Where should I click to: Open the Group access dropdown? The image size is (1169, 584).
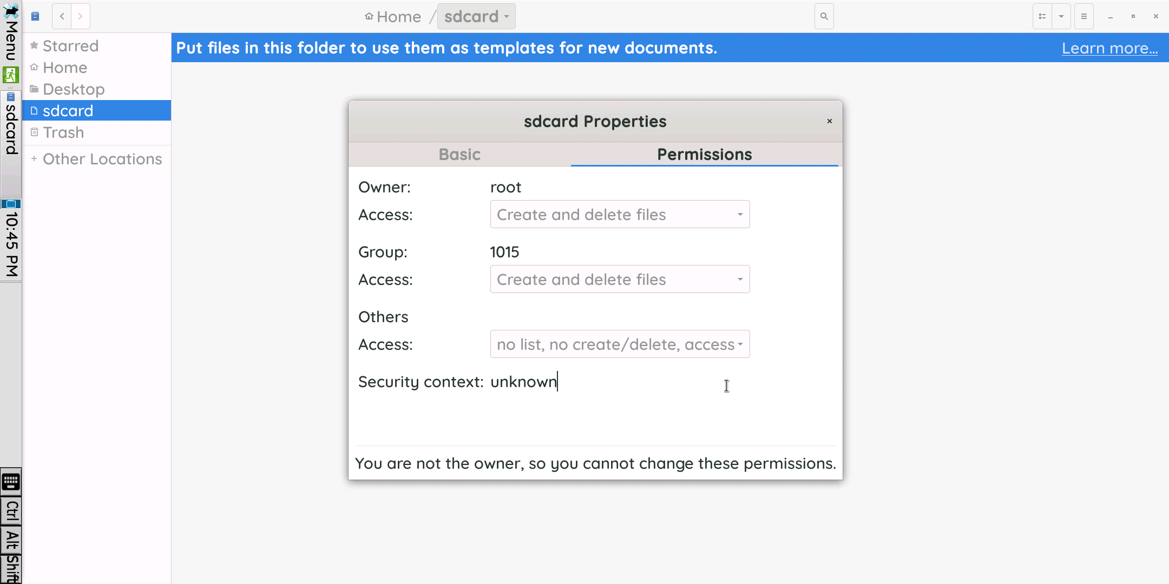point(620,280)
